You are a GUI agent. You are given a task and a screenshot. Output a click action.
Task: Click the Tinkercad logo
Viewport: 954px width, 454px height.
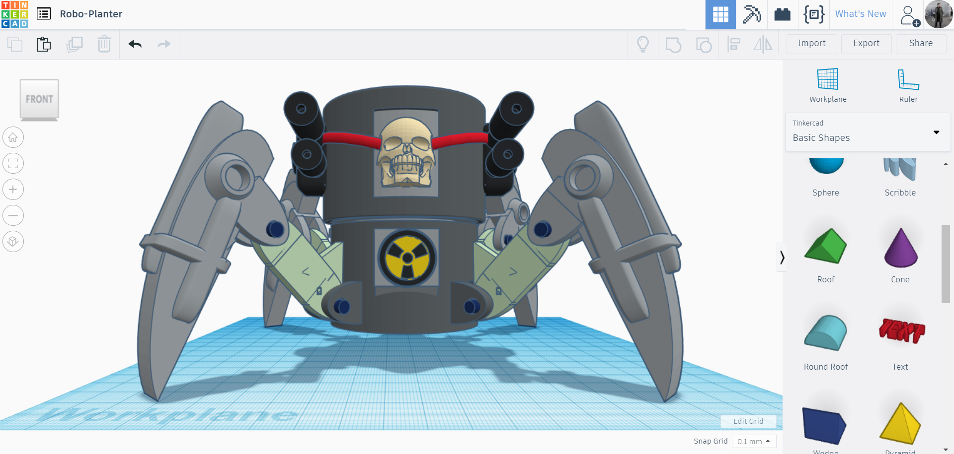pos(15,14)
